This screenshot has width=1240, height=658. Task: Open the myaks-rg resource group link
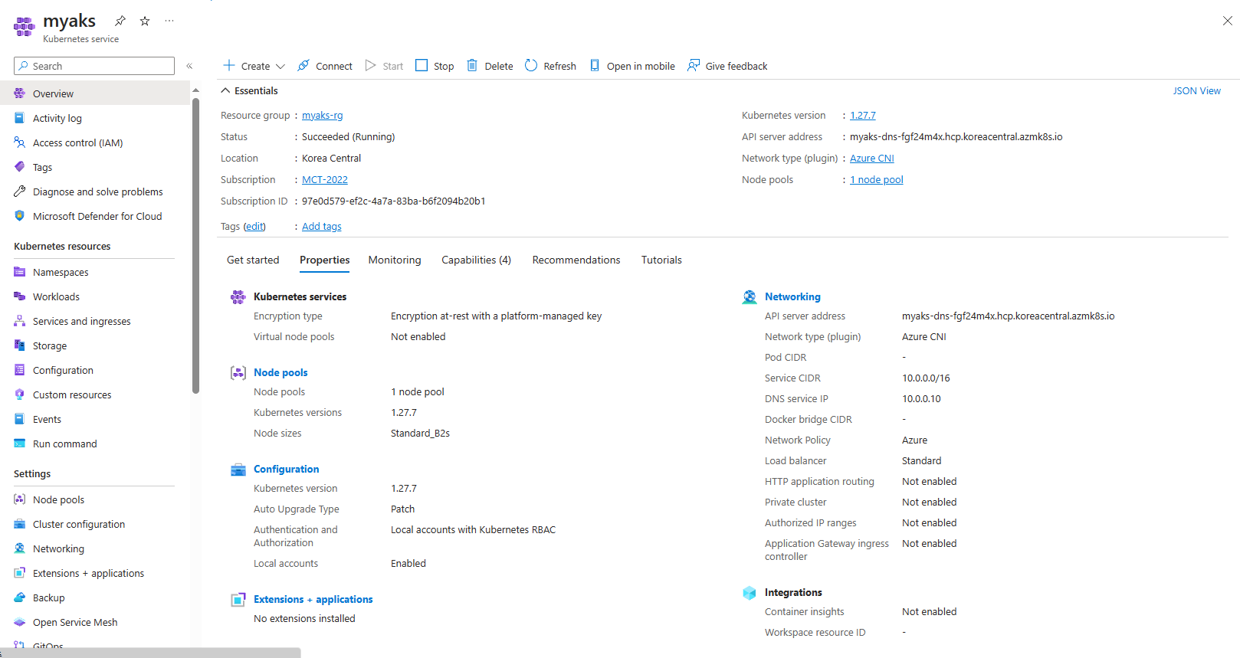coord(323,116)
